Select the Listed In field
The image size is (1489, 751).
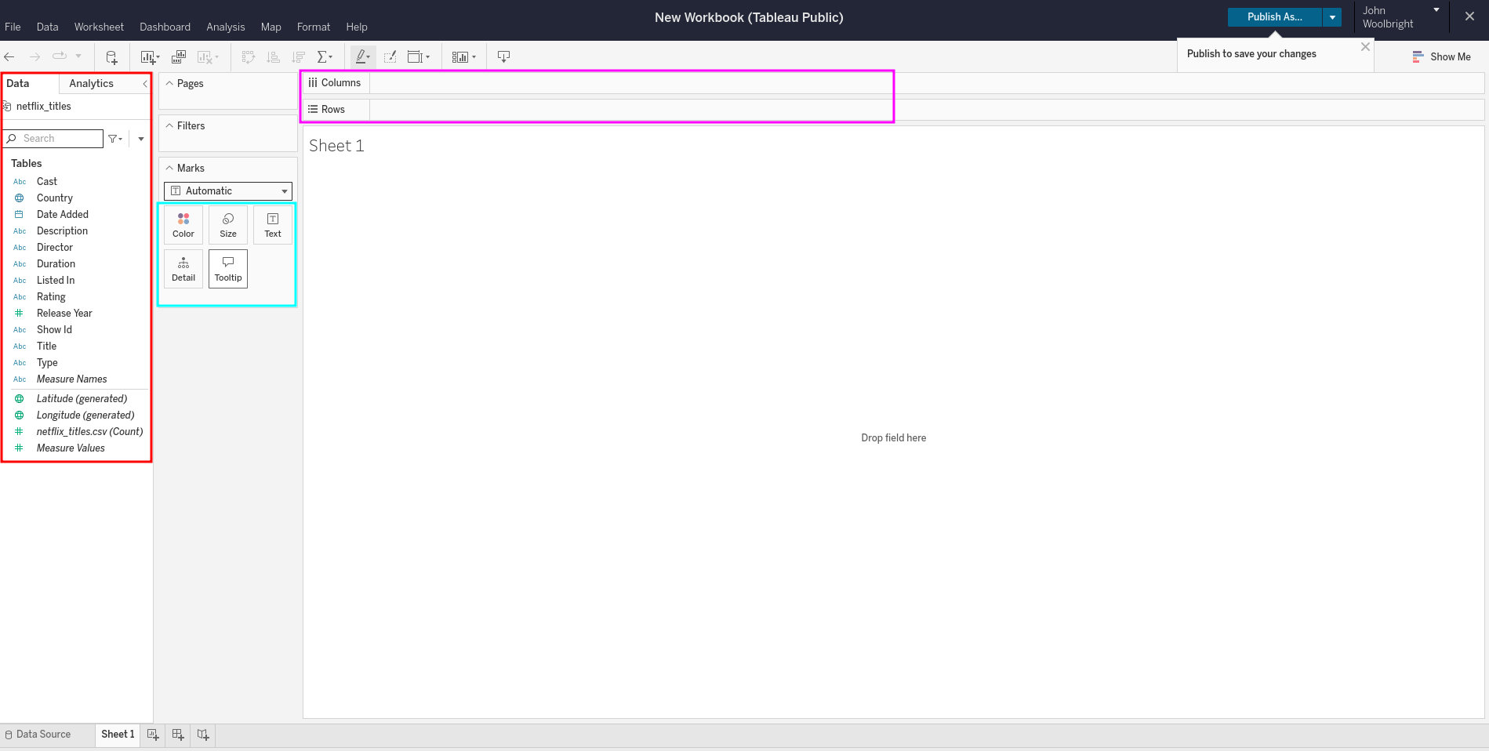coord(56,281)
